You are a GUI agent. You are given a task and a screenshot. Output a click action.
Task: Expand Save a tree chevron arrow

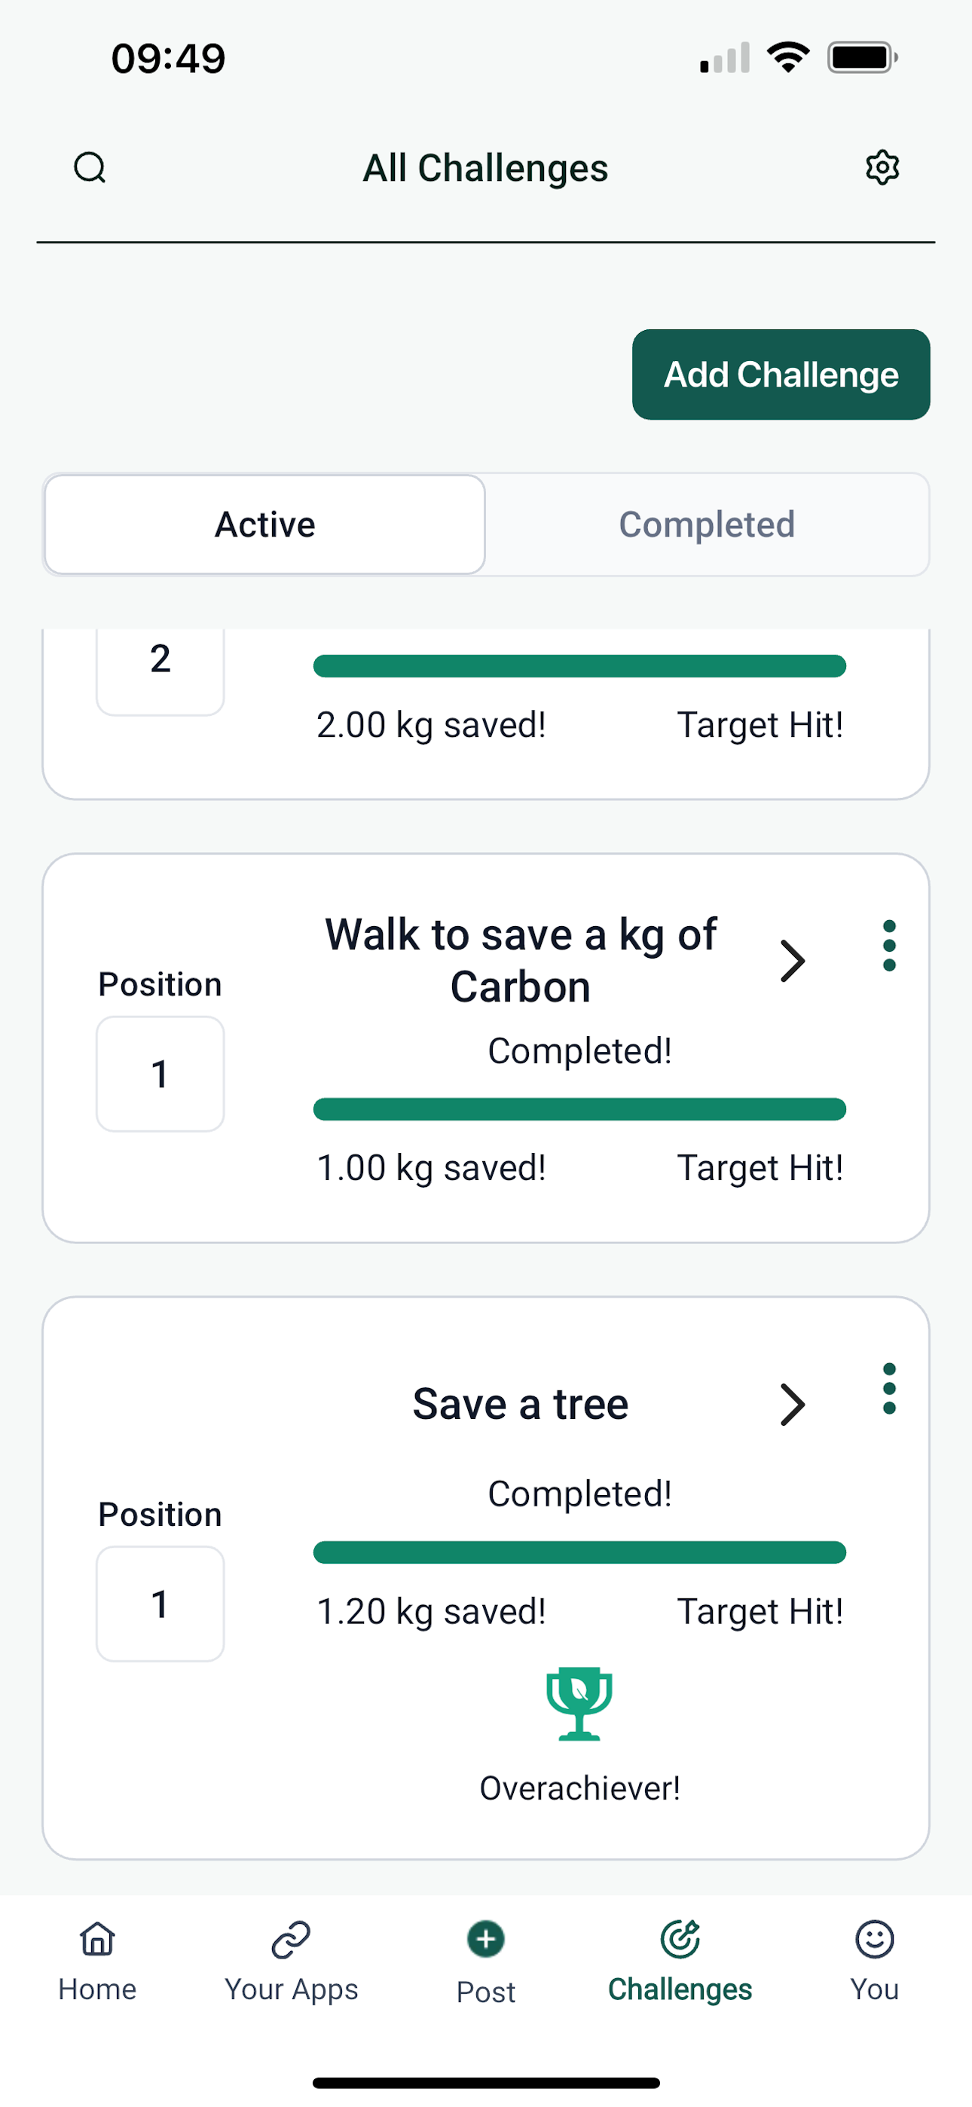click(x=792, y=1405)
